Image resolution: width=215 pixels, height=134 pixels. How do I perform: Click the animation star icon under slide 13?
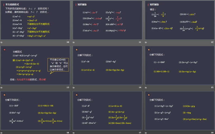coord(1,87)
